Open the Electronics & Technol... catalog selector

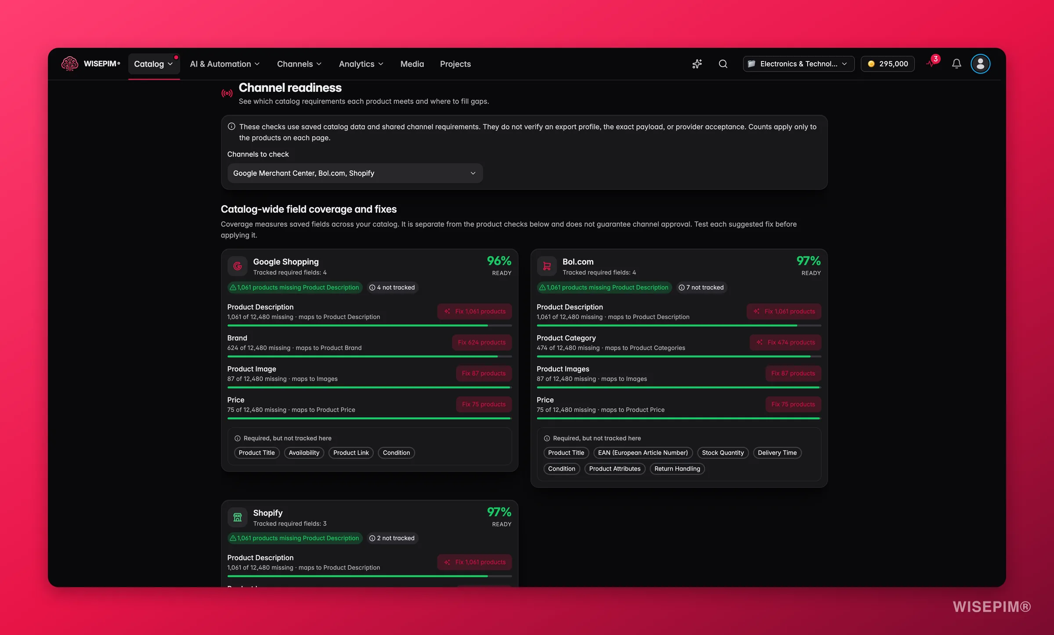[x=798, y=64]
